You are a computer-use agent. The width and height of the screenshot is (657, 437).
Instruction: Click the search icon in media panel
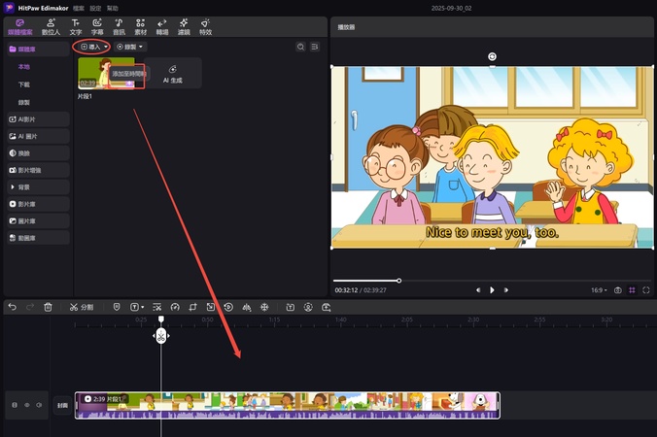point(300,47)
